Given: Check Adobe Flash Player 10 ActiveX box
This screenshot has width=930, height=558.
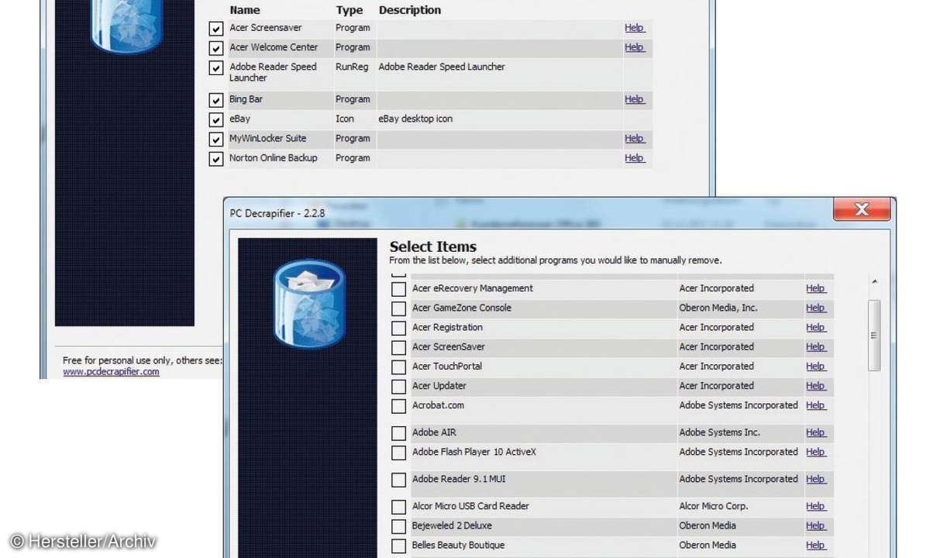Looking at the screenshot, I should pyautogui.click(x=398, y=453).
